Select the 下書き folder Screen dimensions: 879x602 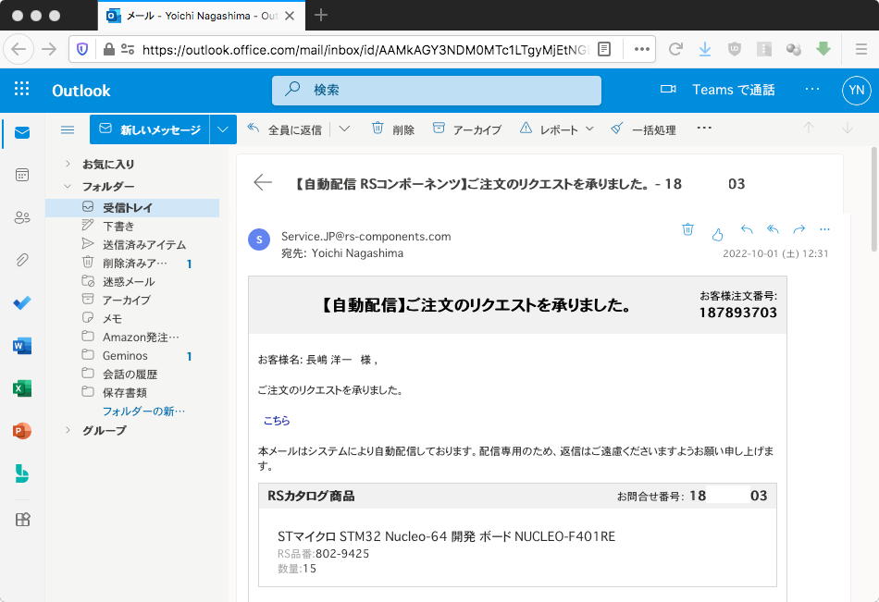pos(132,226)
